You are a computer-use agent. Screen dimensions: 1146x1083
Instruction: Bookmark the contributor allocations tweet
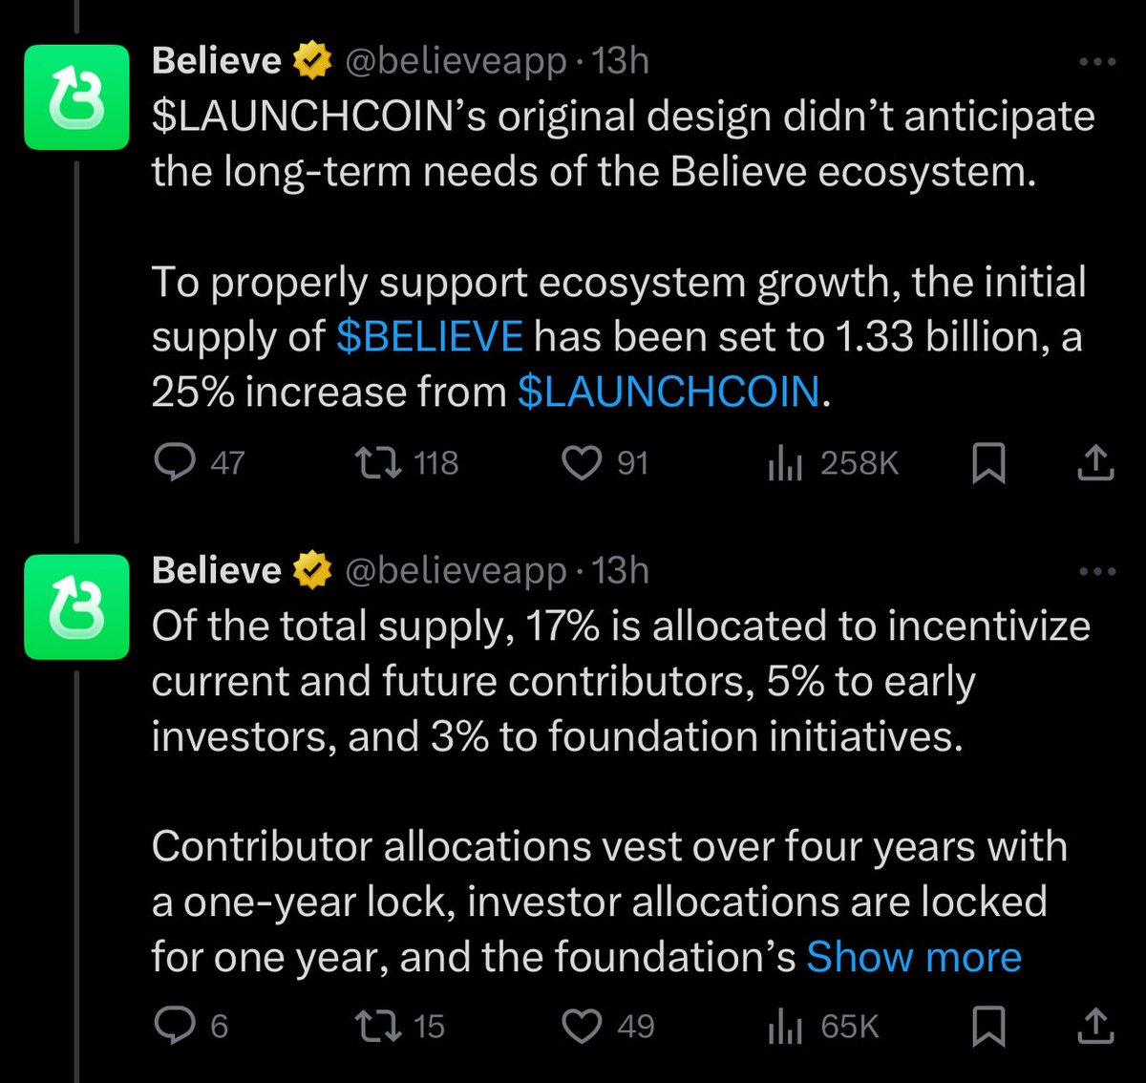tap(988, 1028)
